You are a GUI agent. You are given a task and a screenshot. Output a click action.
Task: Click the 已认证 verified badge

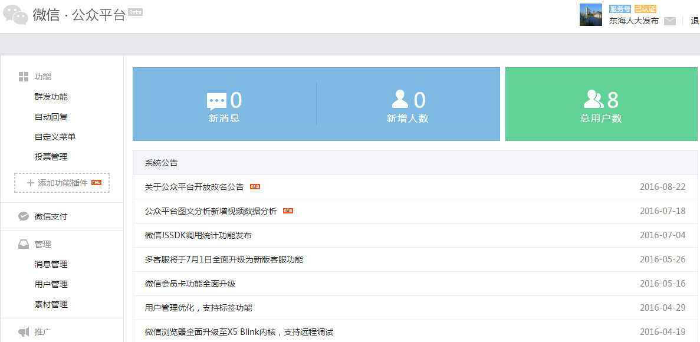click(x=645, y=9)
